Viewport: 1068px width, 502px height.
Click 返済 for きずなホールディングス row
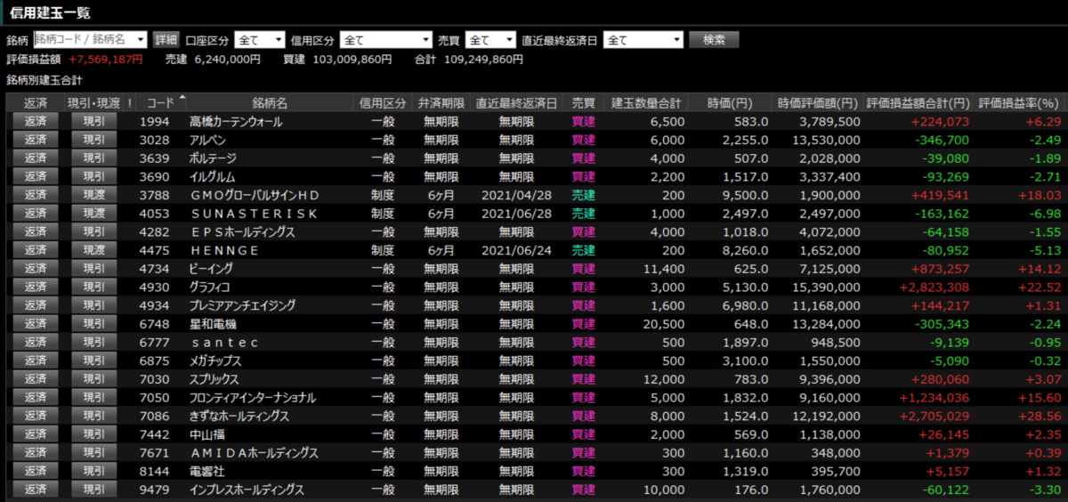pyautogui.click(x=36, y=416)
